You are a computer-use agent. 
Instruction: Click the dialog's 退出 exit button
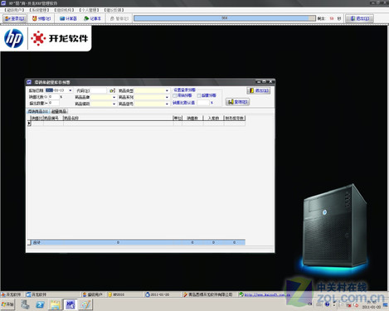click(259, 90)
